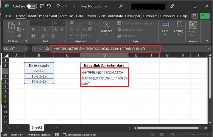Open Insert Function fx dialog
This screenshot has width=213, height=137.
pyautogui.click(x=47, y=49)
